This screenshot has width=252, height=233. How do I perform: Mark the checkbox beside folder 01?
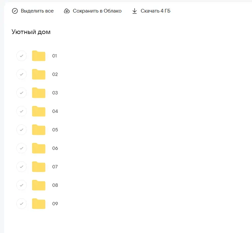click(21, 56)
